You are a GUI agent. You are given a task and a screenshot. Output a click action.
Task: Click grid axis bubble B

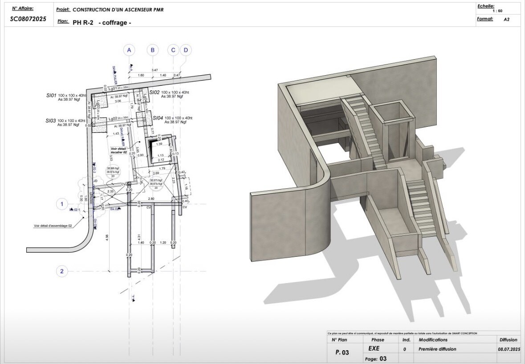pos(153,50)
